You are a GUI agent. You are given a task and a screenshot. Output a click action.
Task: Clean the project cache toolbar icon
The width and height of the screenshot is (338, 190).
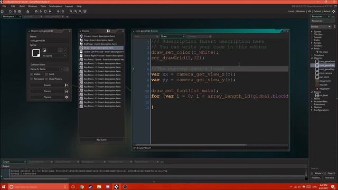pos(50,12)
